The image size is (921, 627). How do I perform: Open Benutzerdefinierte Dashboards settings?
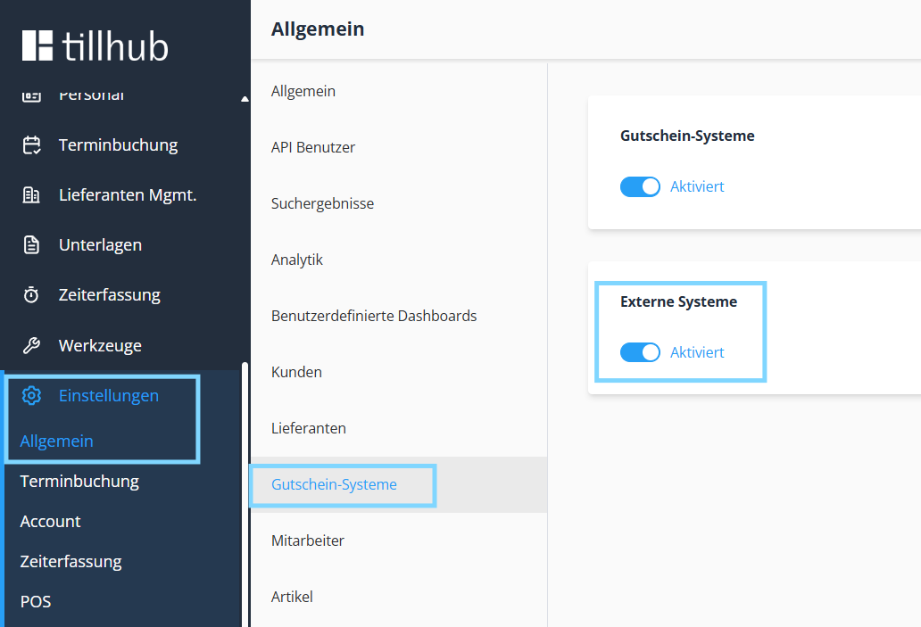tap(374, 316)
